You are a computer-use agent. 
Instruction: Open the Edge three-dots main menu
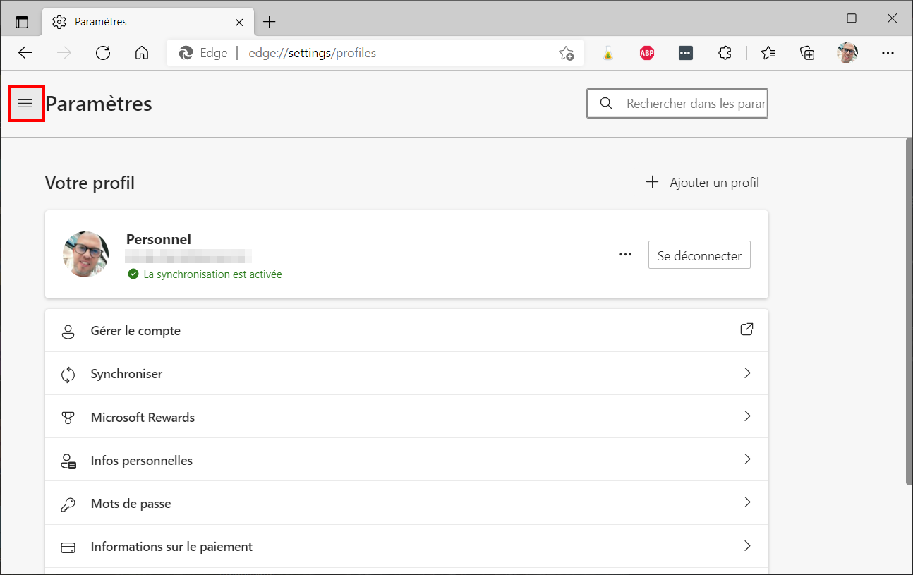(x=888, y=53)
